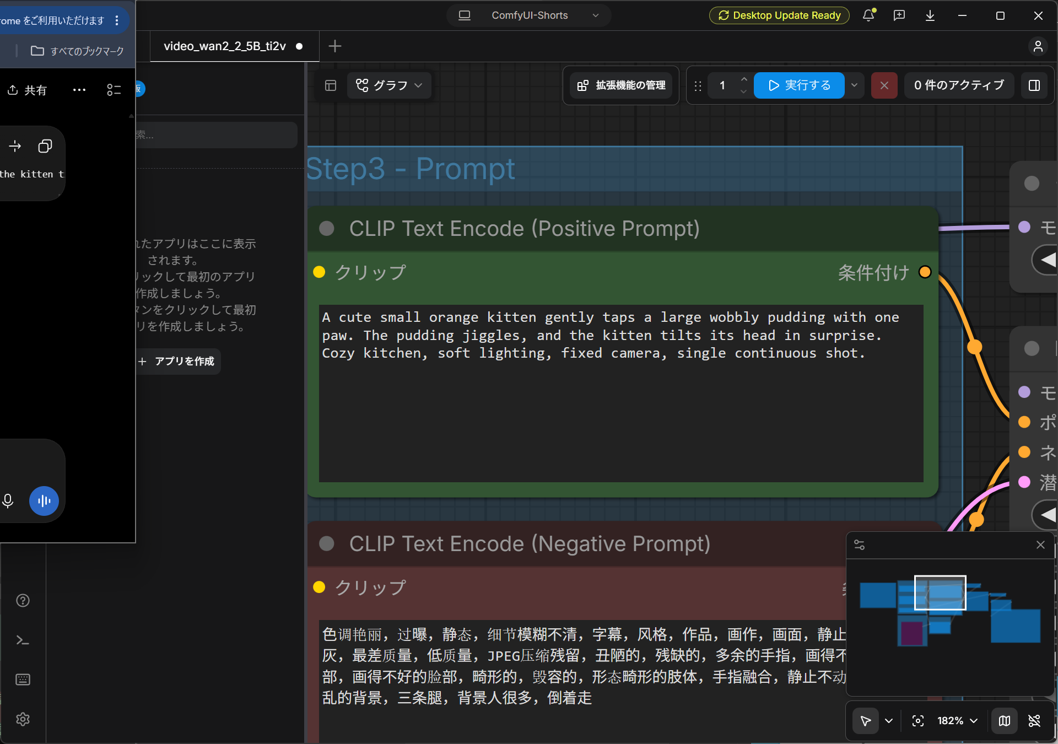Image resolution: width=1058 pixels, height=744 pixels.
Task: Click the red cancel execution button
Action: coord(884,85)
